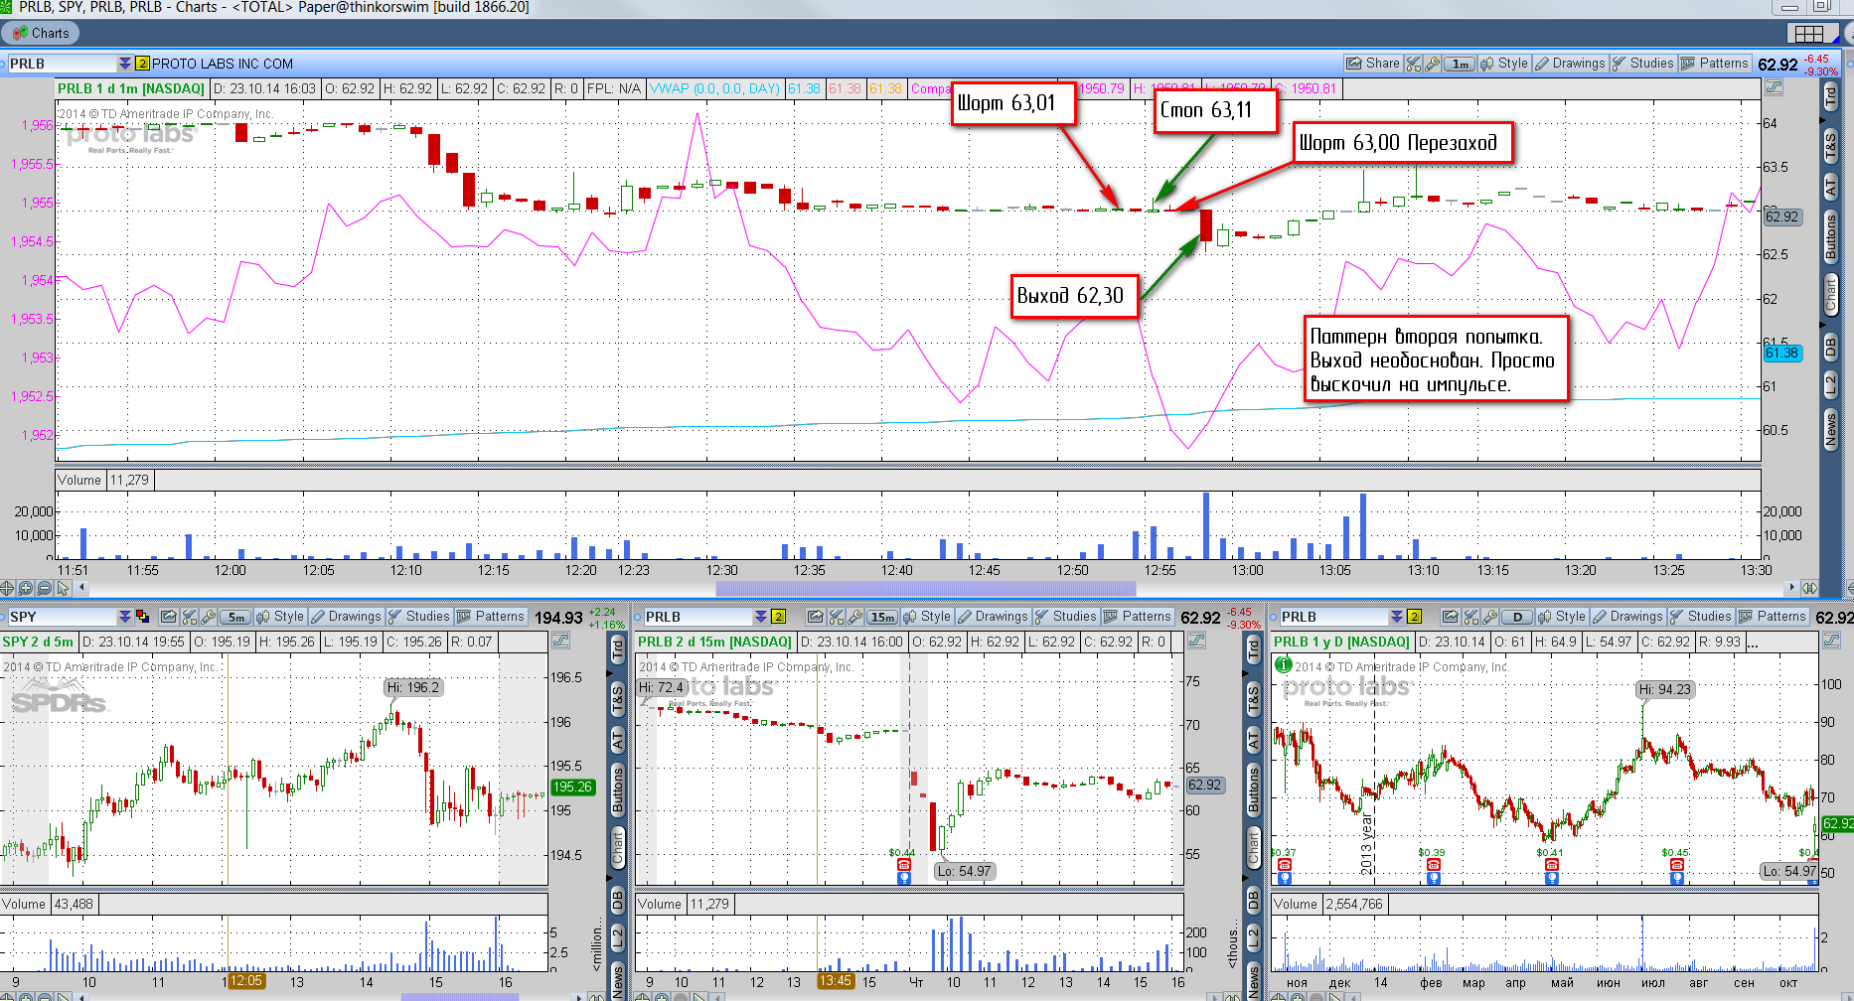Viewport: 1854px width, 1001px height.
Task: Expand symbol selector dropdown for top PRLB field
Action: pos(124,64)
